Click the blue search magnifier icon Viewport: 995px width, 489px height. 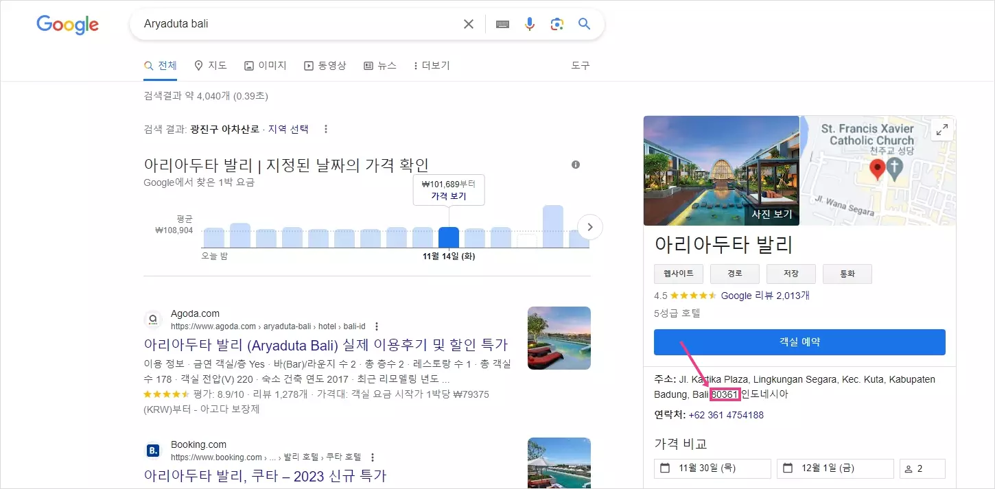pyautogui.click(x=583, y=23)
